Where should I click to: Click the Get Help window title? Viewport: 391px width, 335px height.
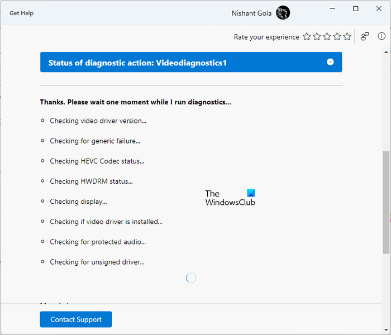(x=21, y=13)
